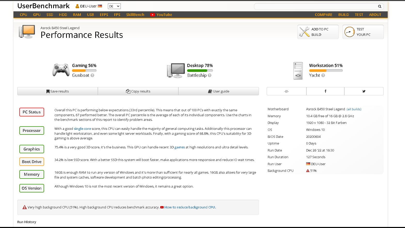Open the BUILD menu item
The image size is (405, 228).
[x=344, y=15]
